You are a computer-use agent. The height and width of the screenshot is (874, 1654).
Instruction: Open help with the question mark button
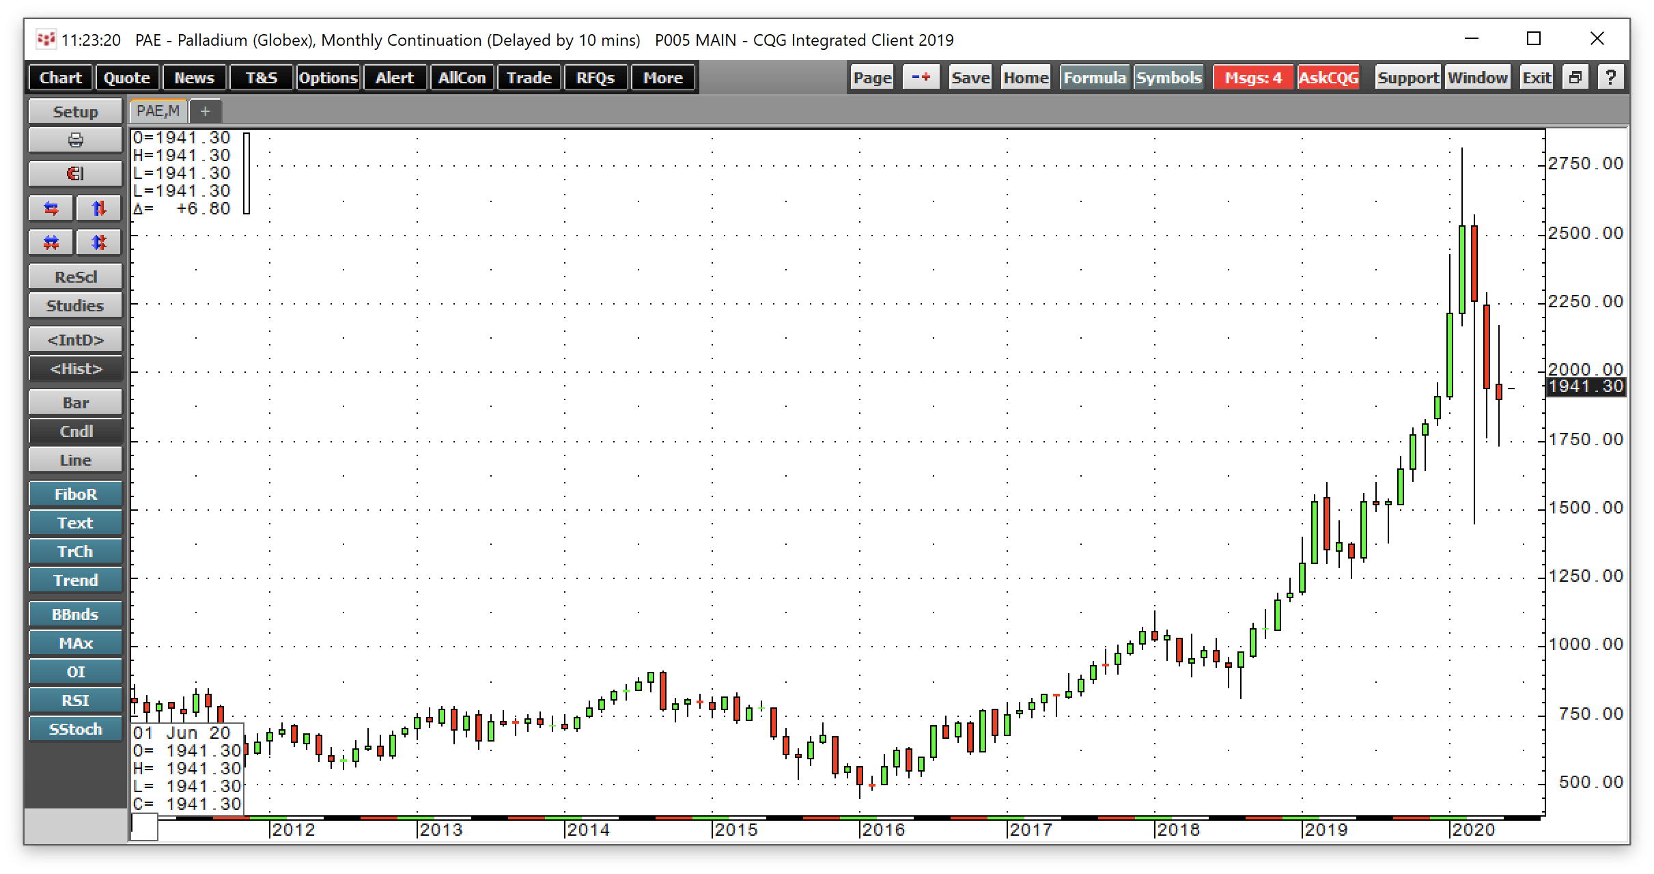[1611, 77]
